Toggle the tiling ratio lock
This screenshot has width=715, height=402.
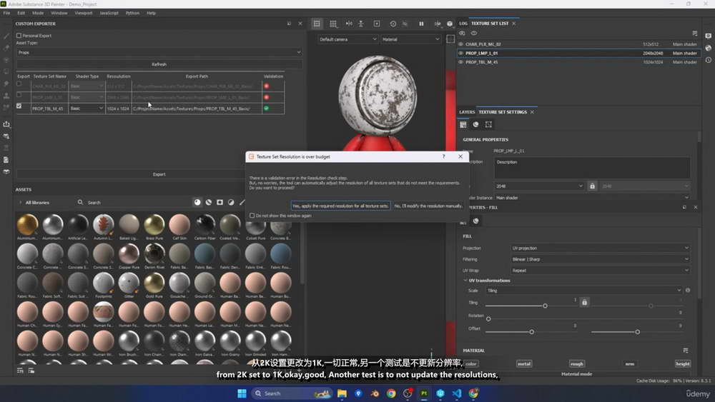coord(584,302)
